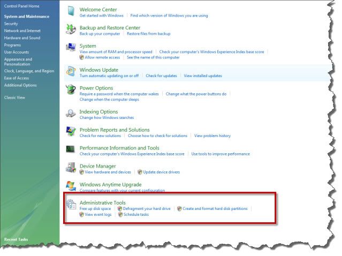Image resolution: width=342 pixels, height=256 pixels.
Task: Open Clock, Language, and Region category
Action: pyautogui.click(x=29, y=71)
